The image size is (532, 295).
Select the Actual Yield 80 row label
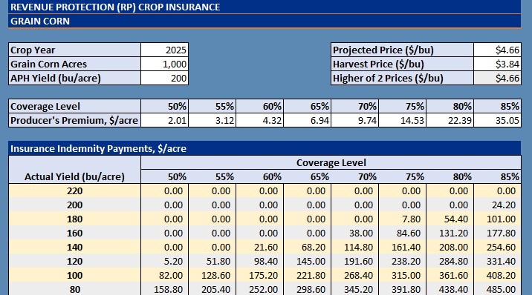[x=74, y=290]
